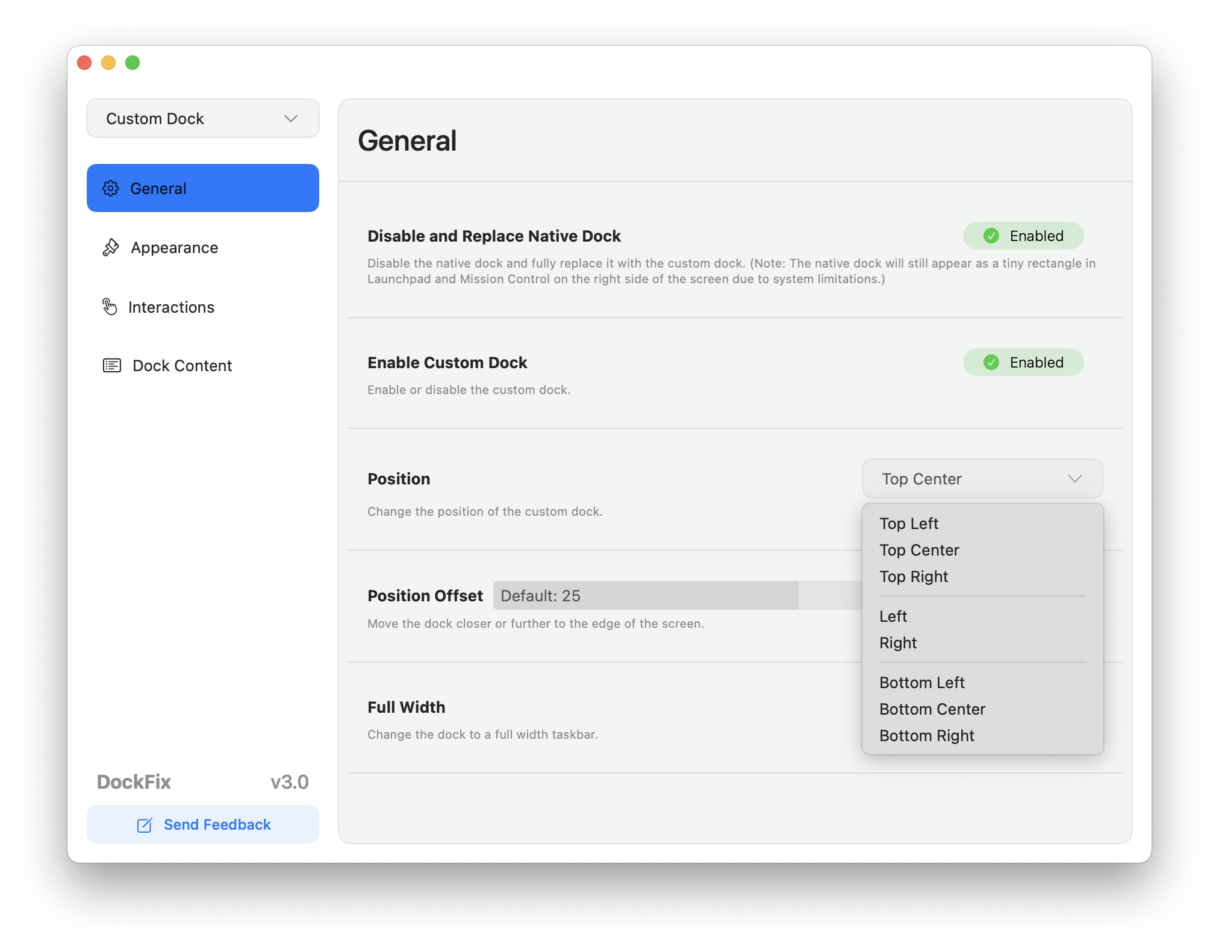
Task: Click the green window zoom button
Action: tap(132, 63)
